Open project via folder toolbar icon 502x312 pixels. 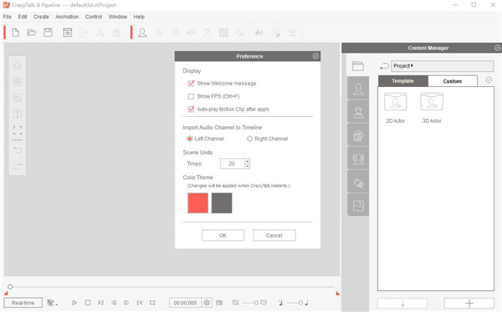point(32,33)
